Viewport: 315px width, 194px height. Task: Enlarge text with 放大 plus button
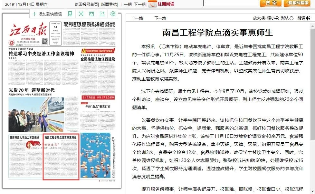(x=263, y=18)
